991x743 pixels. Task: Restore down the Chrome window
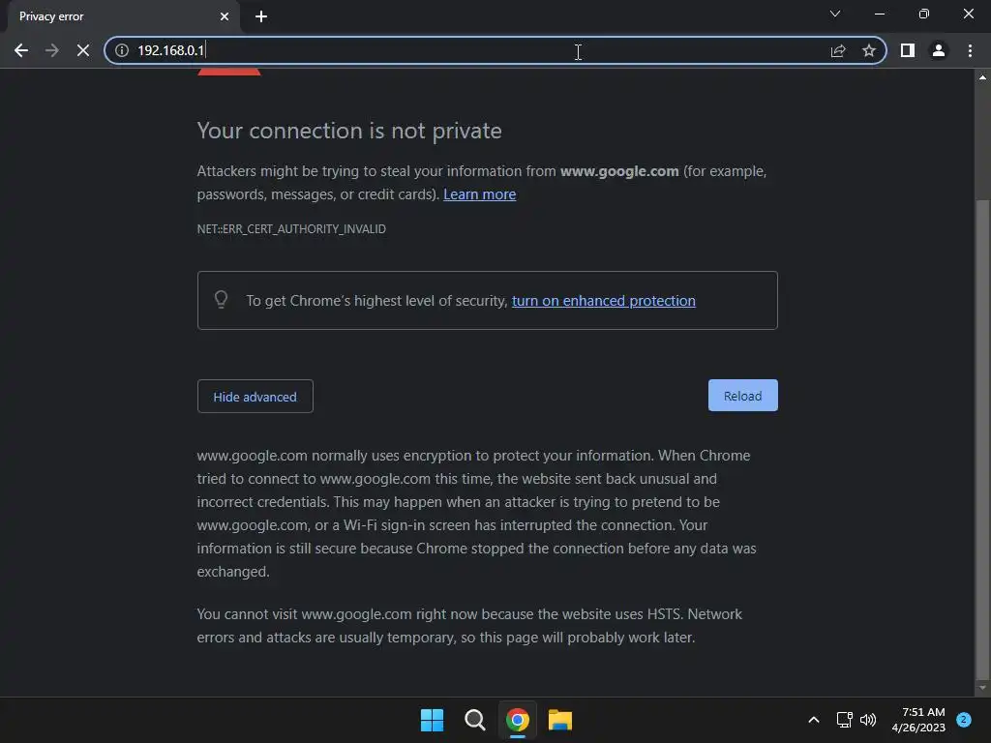click(x=924, y=14)
